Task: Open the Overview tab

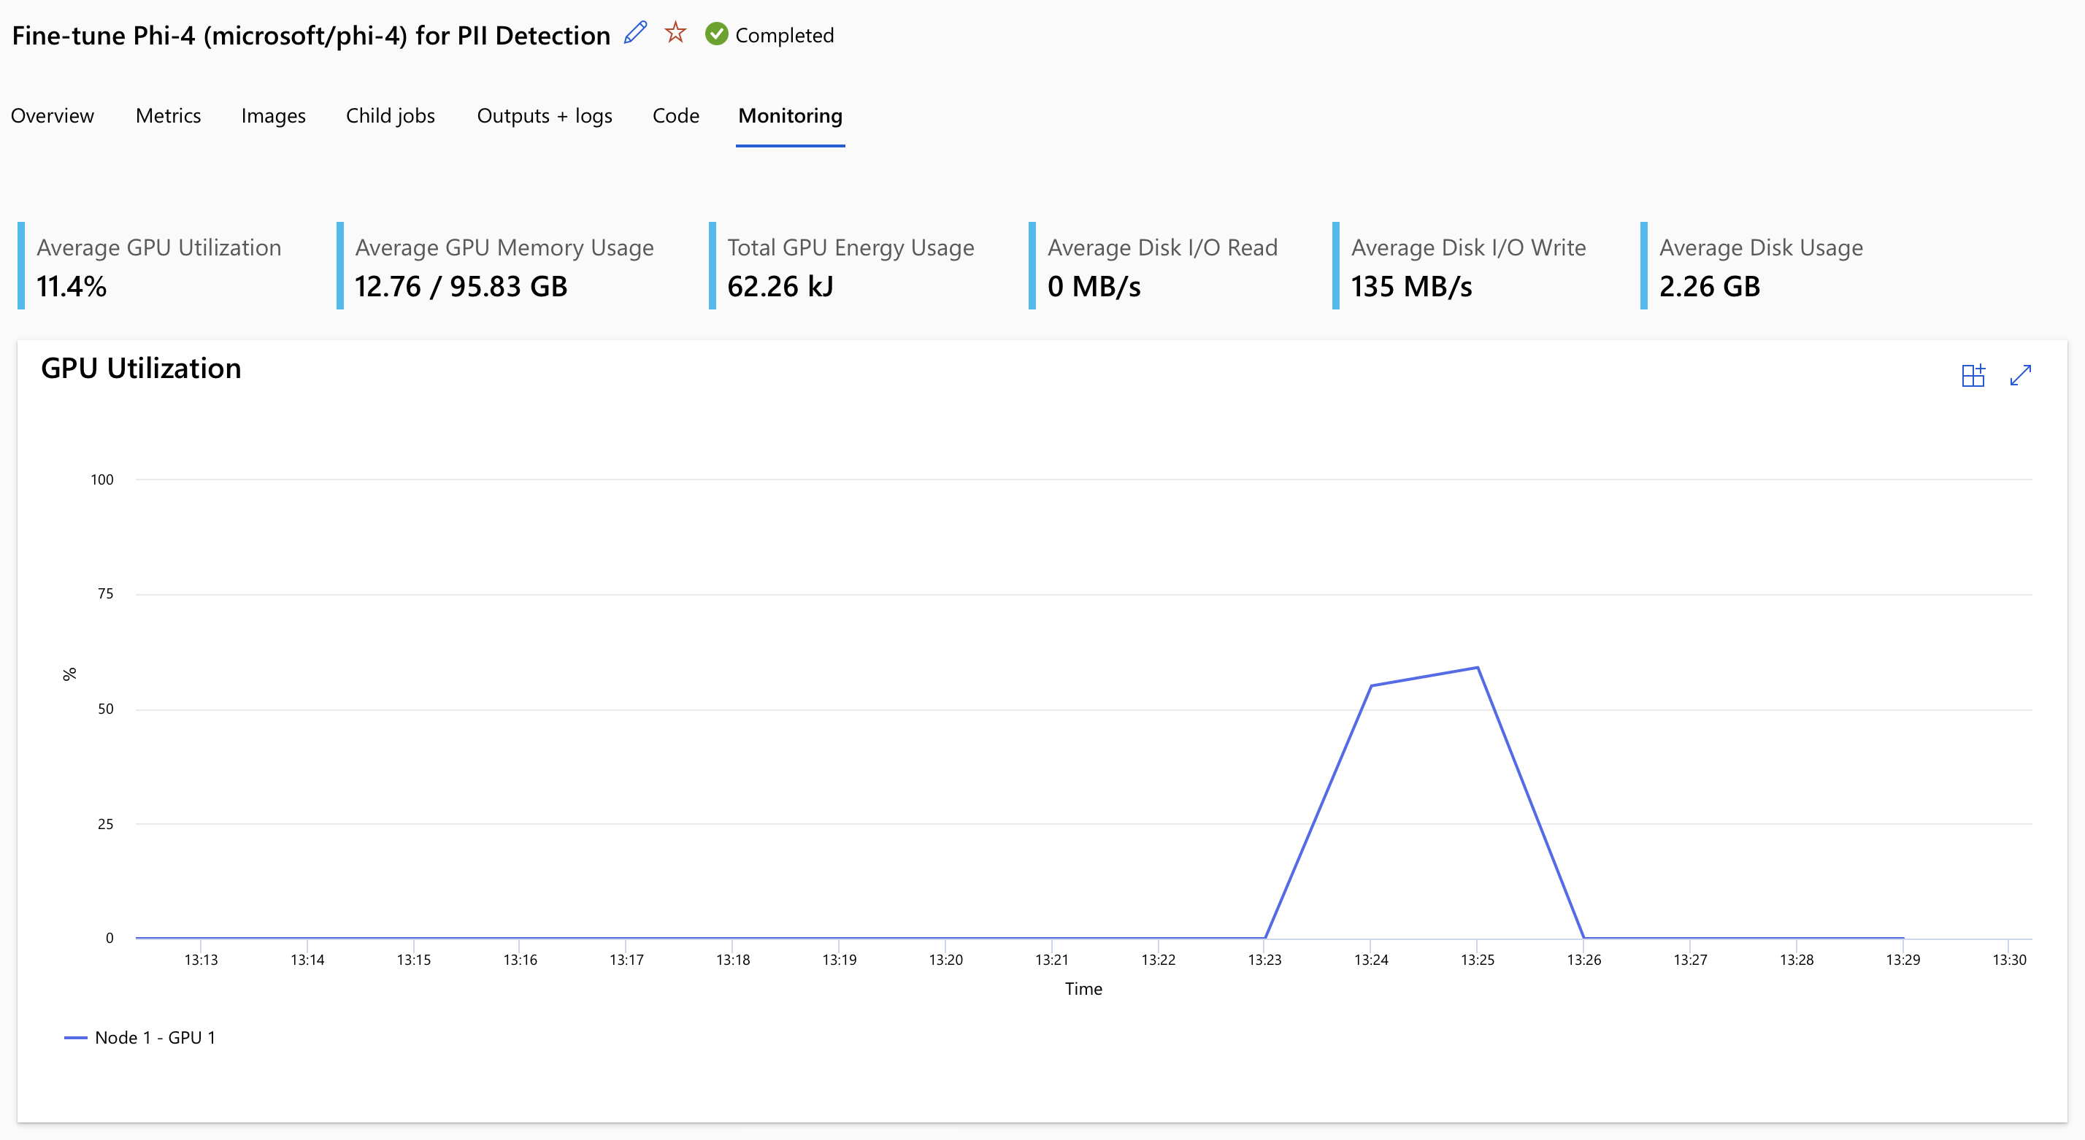Action: pos(53,116)
